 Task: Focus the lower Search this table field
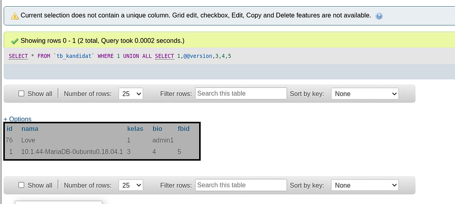241,185
